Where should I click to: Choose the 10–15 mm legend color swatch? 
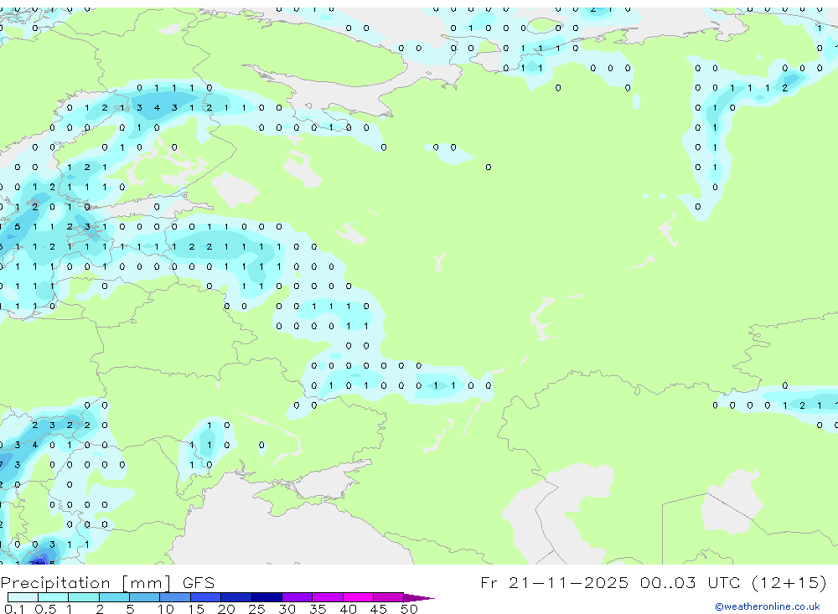click(175, 597)
